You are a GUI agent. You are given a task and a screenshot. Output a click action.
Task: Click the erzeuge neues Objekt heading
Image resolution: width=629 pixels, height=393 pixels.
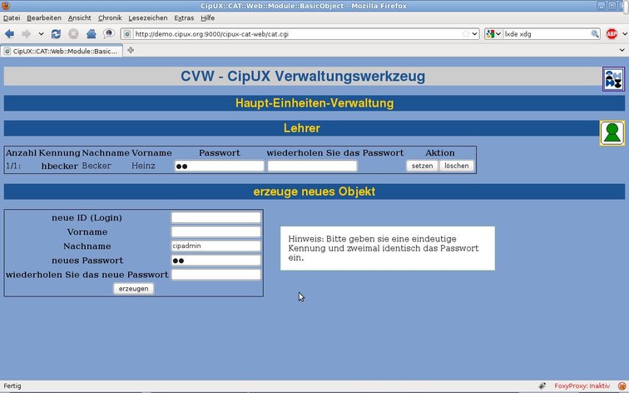tap(314, 192)
